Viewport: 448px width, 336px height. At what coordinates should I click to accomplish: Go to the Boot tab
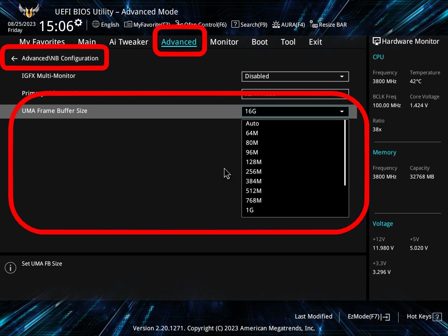(259, 42)
